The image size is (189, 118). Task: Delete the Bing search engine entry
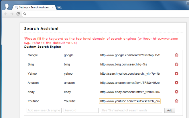tap(176, 64)
